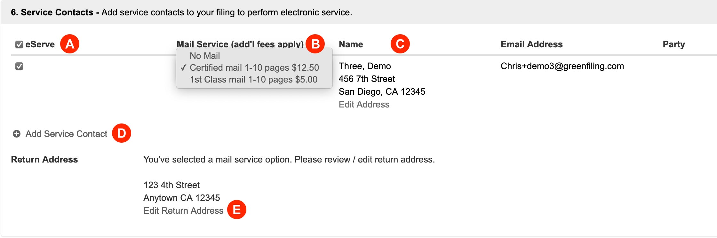The width and height of the screenshot is (717, 238).
Task: Click the red B annotation marker
Action: tap(315, 44)
